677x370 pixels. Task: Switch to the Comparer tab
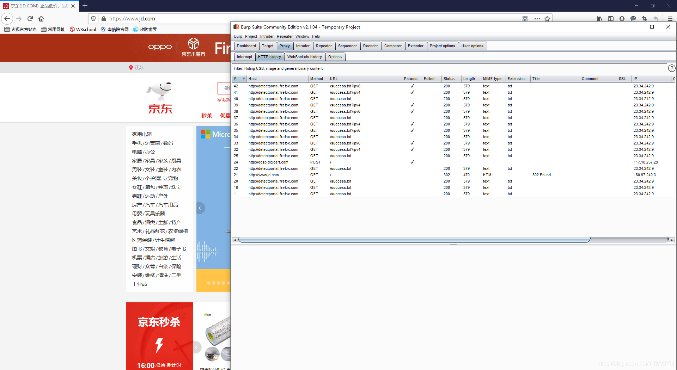[x=393, y=46]
